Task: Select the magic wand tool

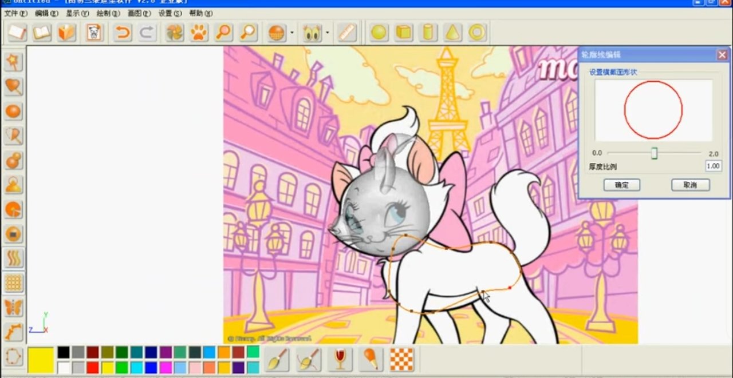Action: 13,62
